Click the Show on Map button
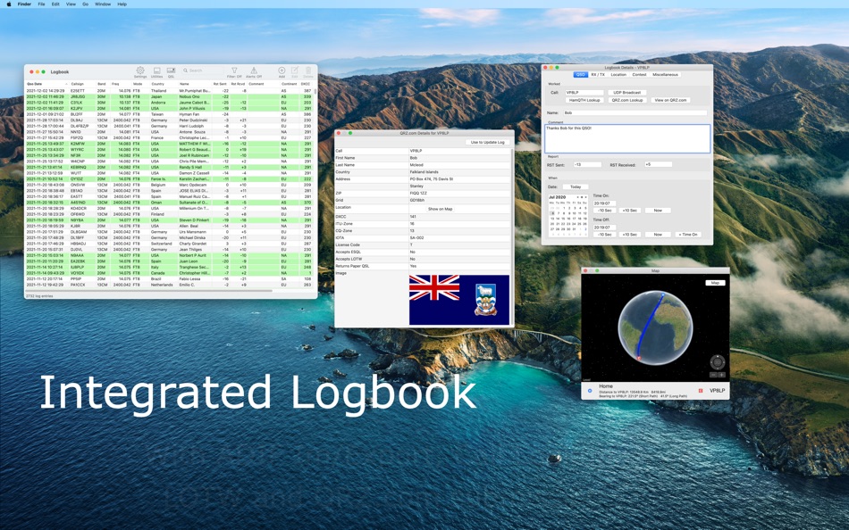This screenshot has height=530, width=849. [441, 209]
